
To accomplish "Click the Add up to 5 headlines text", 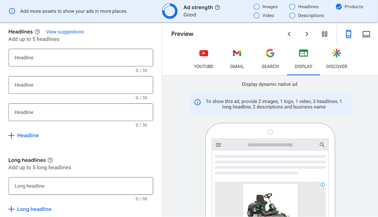I will coord(34,39).
